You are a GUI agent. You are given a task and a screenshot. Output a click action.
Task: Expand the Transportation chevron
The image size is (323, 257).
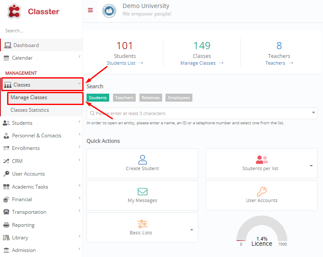point(79,210)
